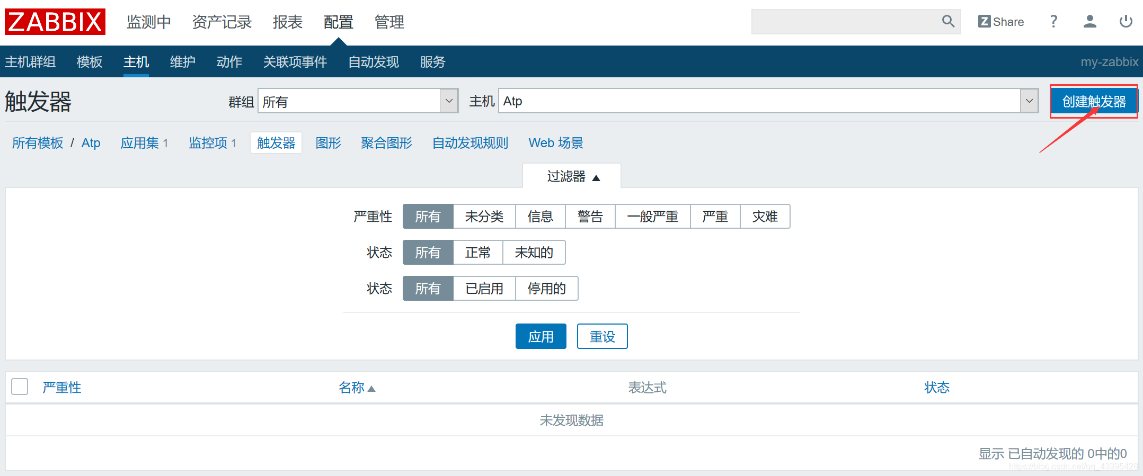Go to 动作 submenu
Viewport: 1143px width, 476px height.
tap(229, 62)
